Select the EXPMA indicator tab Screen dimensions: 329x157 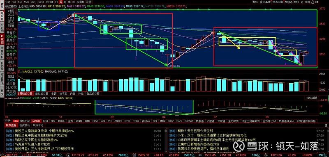[189, 121]
